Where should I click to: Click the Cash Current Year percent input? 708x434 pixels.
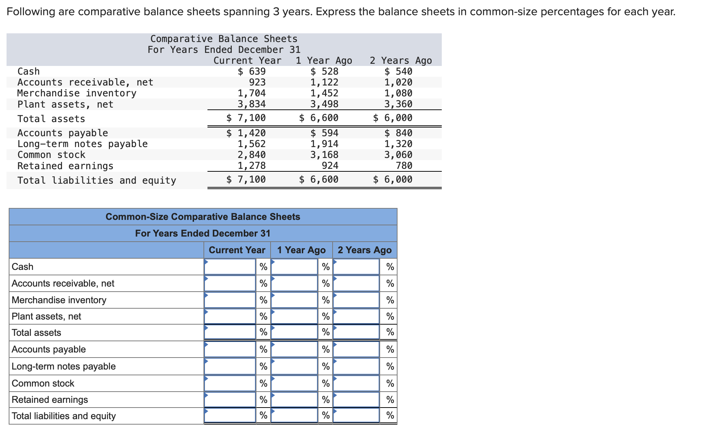click(x=230, y=266)
